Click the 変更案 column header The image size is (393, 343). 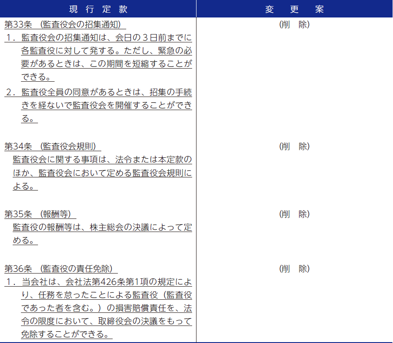tap(294, 9)
